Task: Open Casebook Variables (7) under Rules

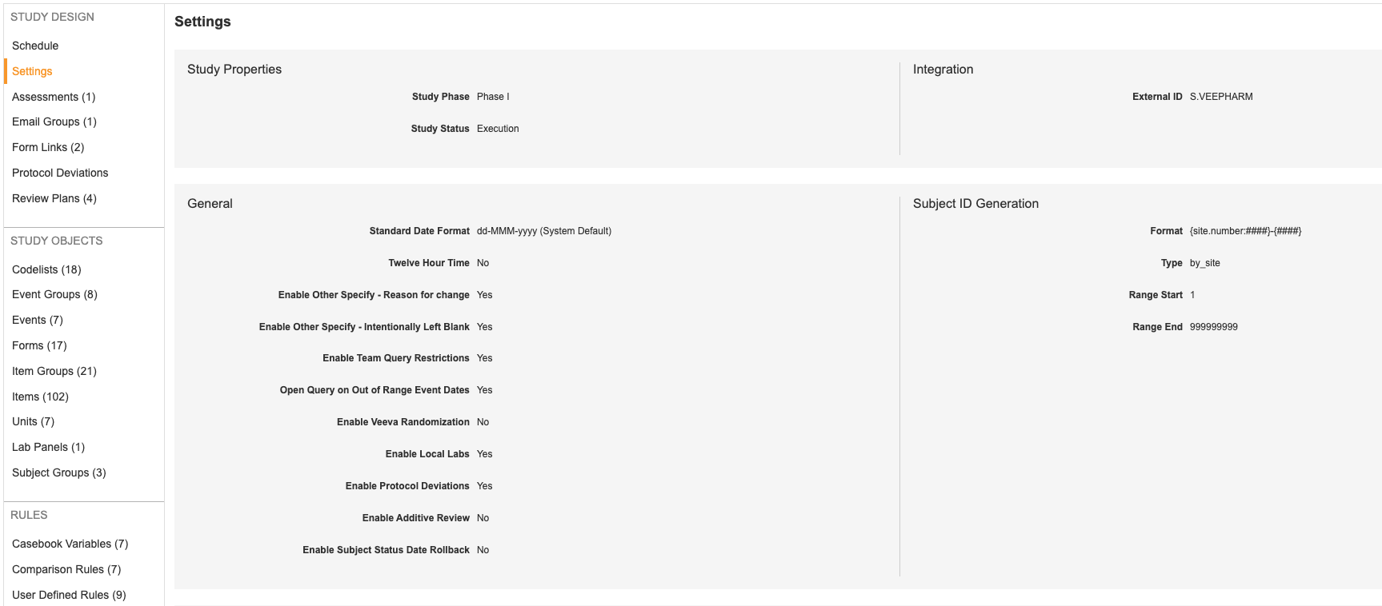Action: click(x=70, y=544)
